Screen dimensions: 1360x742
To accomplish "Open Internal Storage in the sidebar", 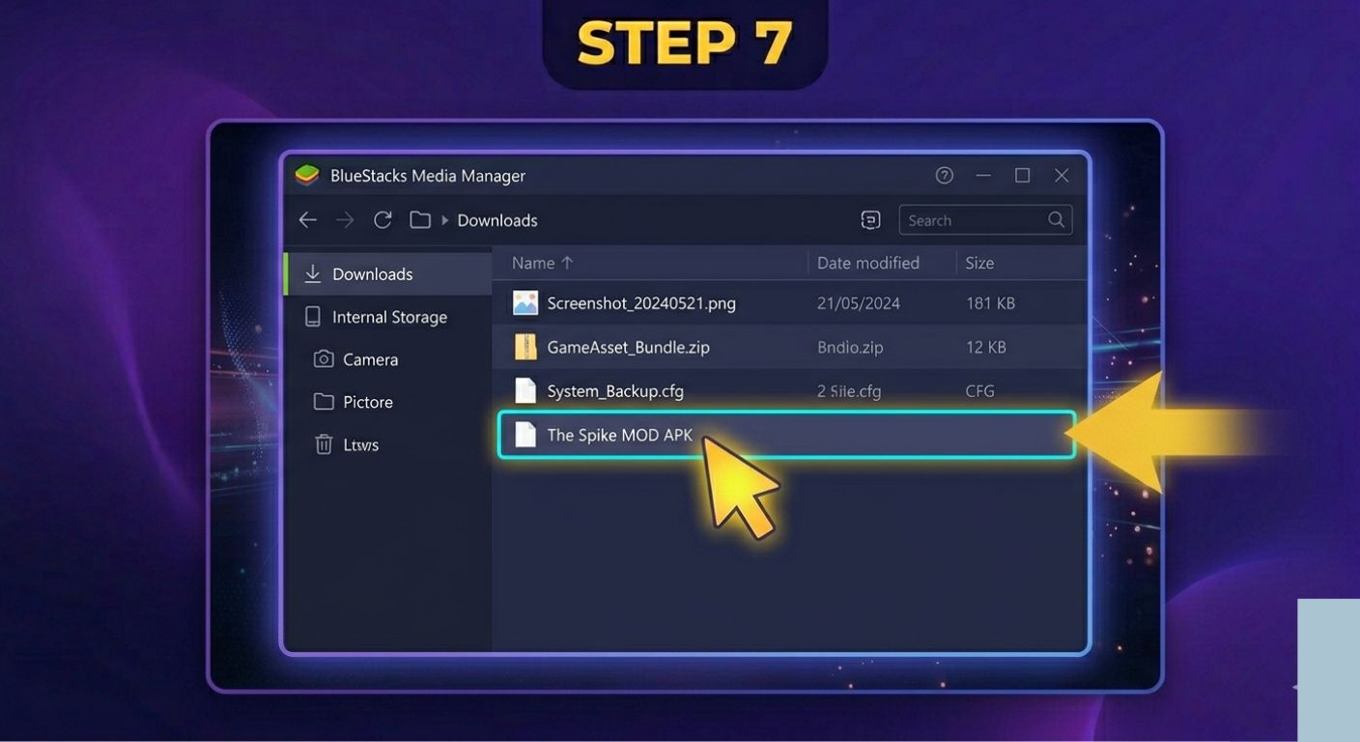I will [x=388, y=317].
